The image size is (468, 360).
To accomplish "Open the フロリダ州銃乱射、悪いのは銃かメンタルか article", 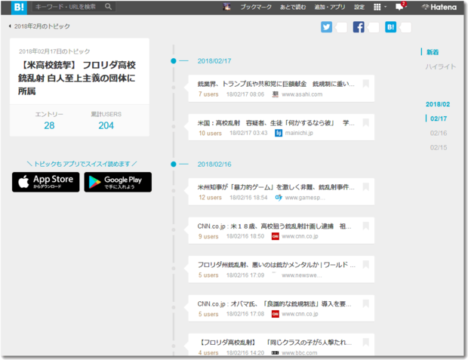I will point(276,265).
